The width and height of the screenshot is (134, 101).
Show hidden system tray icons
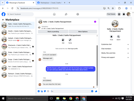tap(113, 98)
